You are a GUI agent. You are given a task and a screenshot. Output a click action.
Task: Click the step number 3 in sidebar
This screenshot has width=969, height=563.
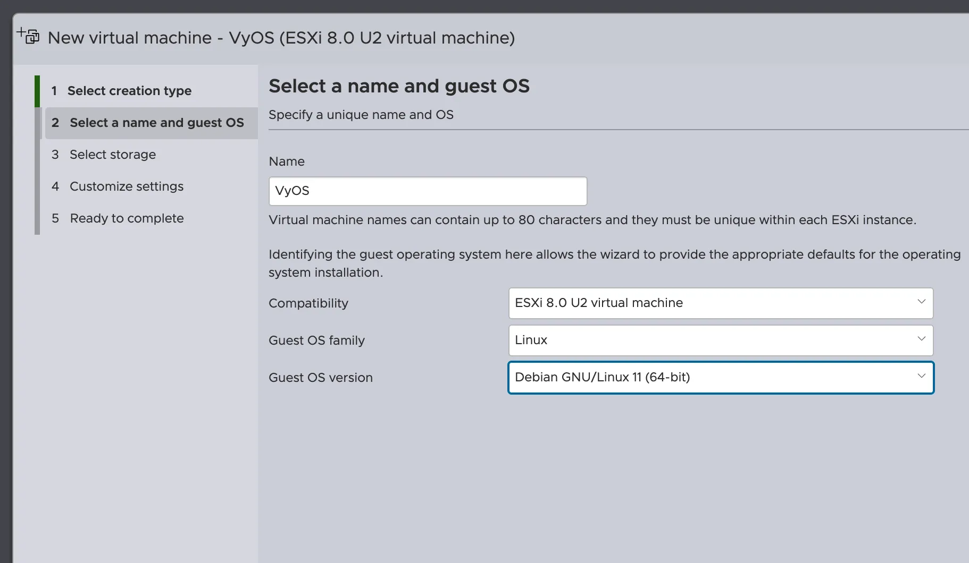pos(55,155)
